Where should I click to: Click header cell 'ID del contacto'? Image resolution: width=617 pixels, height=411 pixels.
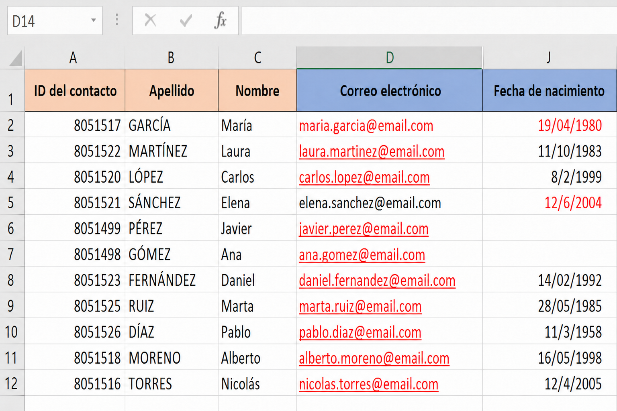pyautogui.click(x=75, y=91)
